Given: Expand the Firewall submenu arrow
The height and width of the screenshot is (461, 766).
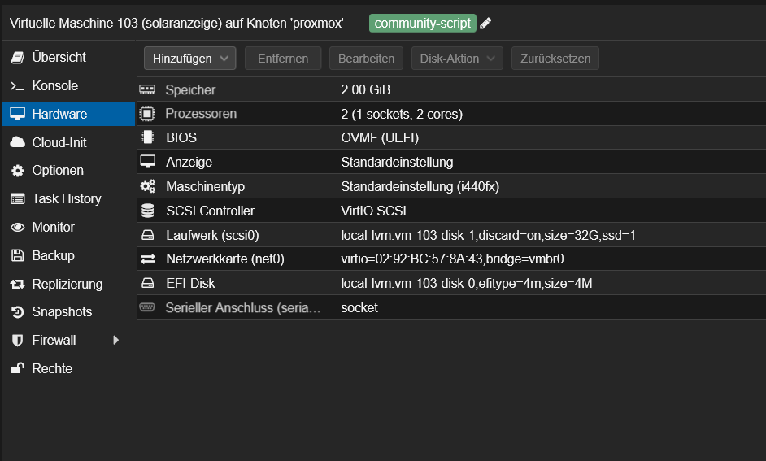Looking at the screenshot, I should point(115,340).
